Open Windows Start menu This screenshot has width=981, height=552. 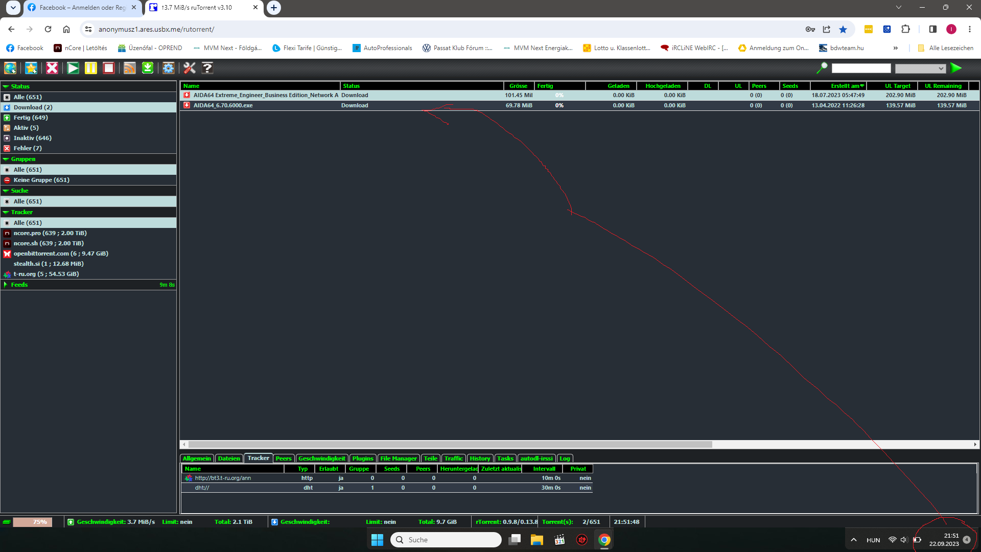coord(377,540)
